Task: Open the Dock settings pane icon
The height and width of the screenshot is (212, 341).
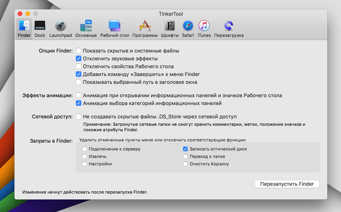Action: [40, 26]
